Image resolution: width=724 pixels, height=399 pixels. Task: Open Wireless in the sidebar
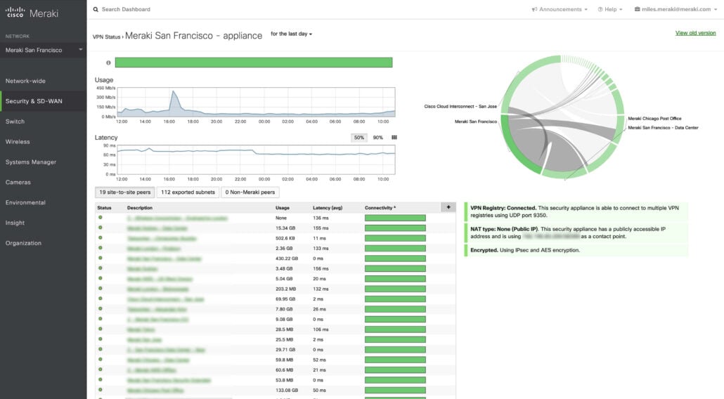[x=44, y=142]
